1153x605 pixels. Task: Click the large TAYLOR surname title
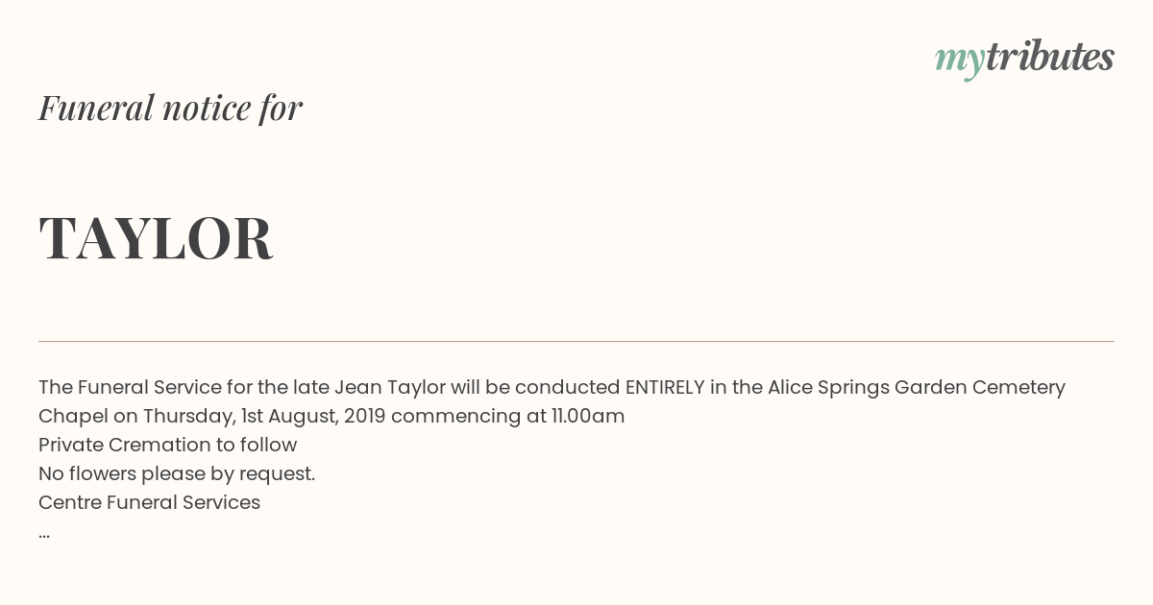point(156,238)
